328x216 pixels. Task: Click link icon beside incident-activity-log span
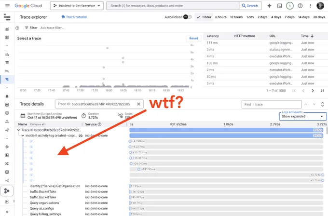[x=81, y=135]
